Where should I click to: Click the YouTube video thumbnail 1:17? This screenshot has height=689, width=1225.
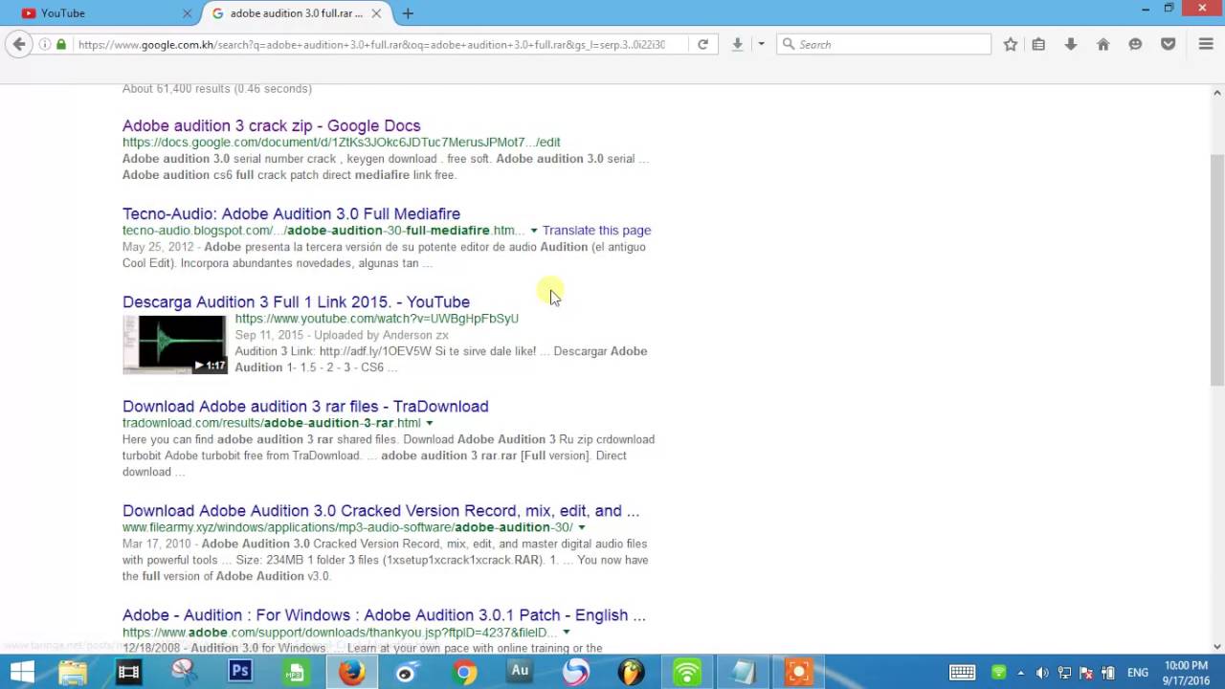[175, 344]
